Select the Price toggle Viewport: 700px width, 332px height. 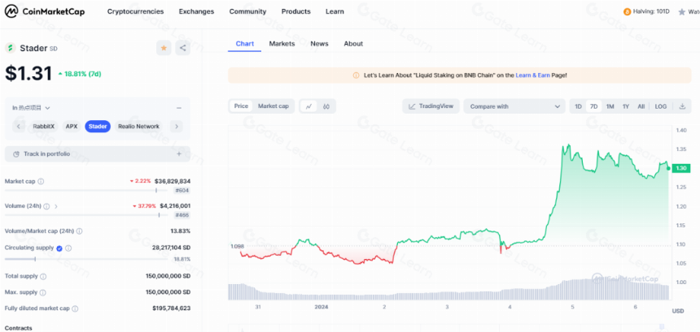pos(241,106)
